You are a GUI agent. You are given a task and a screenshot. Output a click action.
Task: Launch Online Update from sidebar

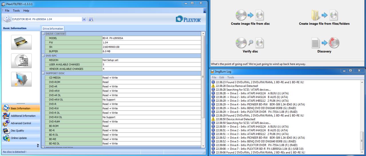(19, 138)
